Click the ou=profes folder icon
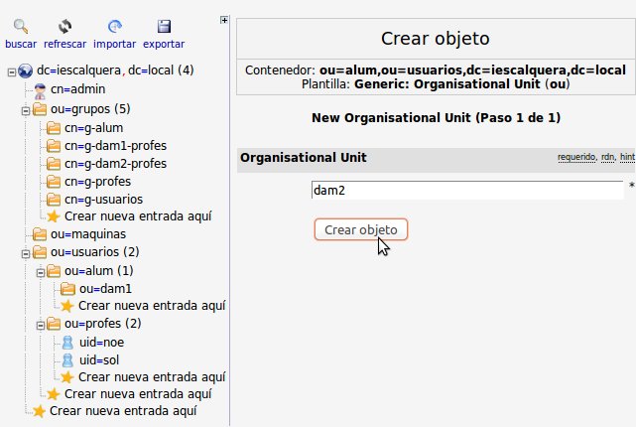Screen dimensions: 636x427 click(x=54, y=324)
